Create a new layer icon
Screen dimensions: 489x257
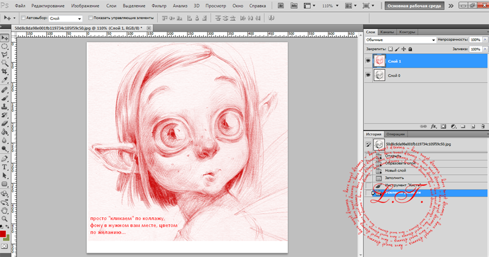473,126
